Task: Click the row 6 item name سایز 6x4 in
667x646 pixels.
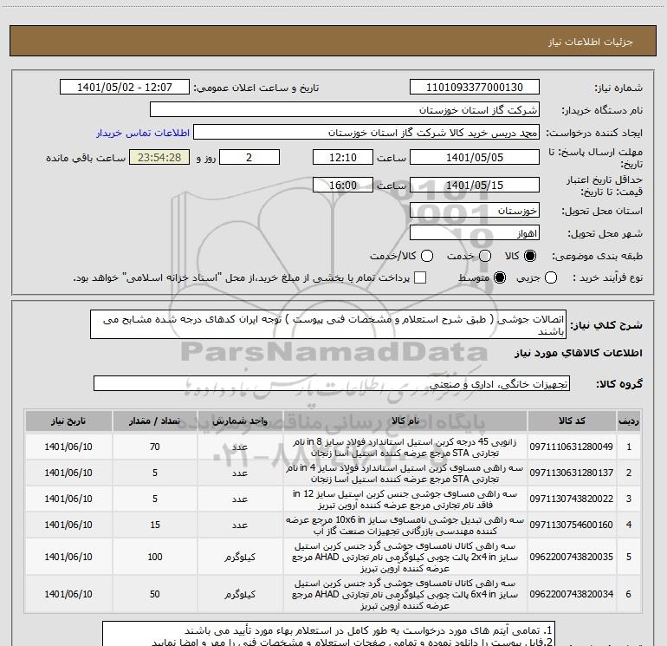Action: pos(405,594)
